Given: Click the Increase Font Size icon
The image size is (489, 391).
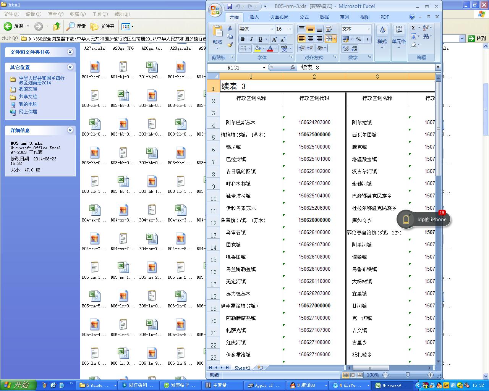Looking at the screenshot, I should 274,39.
